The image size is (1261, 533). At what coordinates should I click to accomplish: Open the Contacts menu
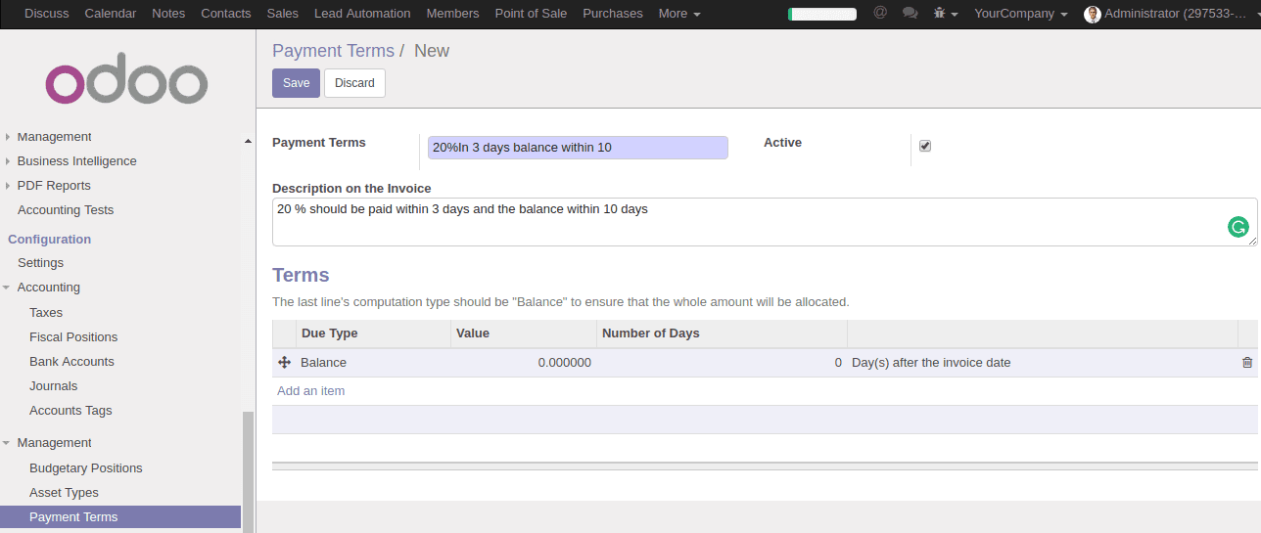225,14
